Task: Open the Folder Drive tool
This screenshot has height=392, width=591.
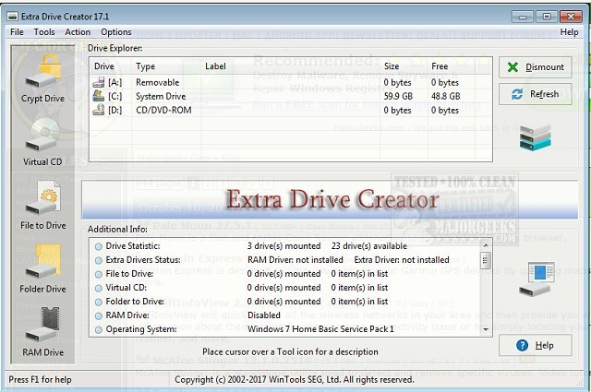Action: pos(42,268)
